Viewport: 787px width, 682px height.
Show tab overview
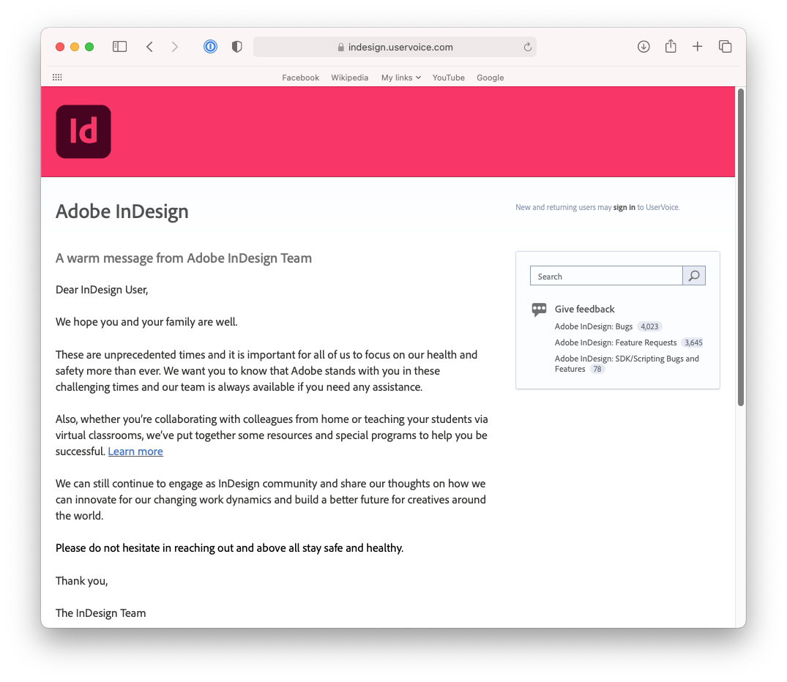725,47
